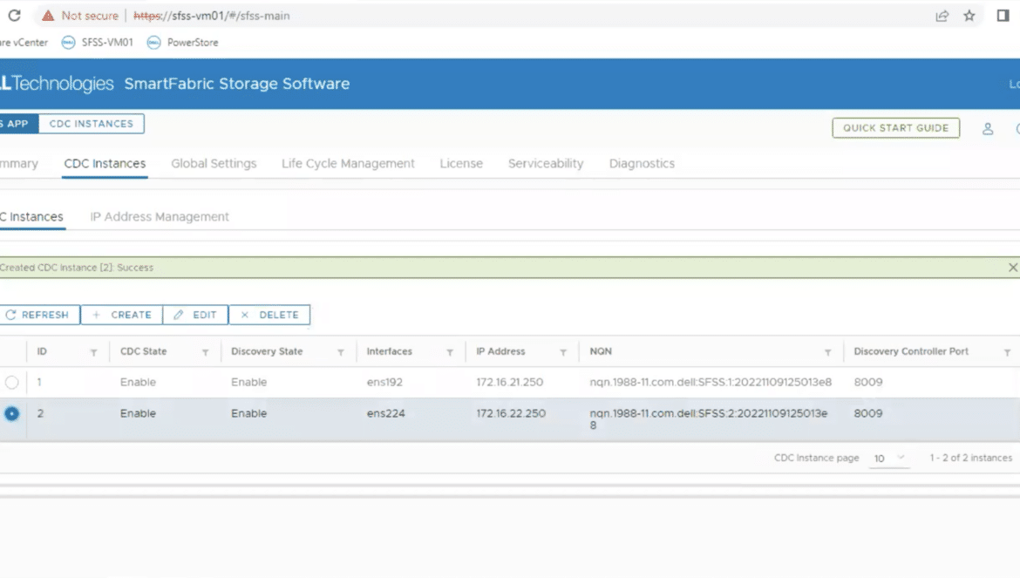Filter the Discovery Controller Port column
This screenshot has height=578, width=1020.
click(x=1007, y=352)
